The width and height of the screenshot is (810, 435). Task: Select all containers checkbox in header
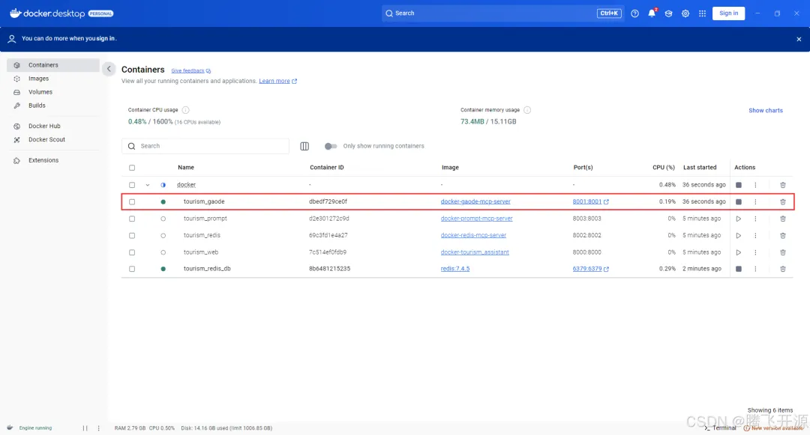click(132, 168)
